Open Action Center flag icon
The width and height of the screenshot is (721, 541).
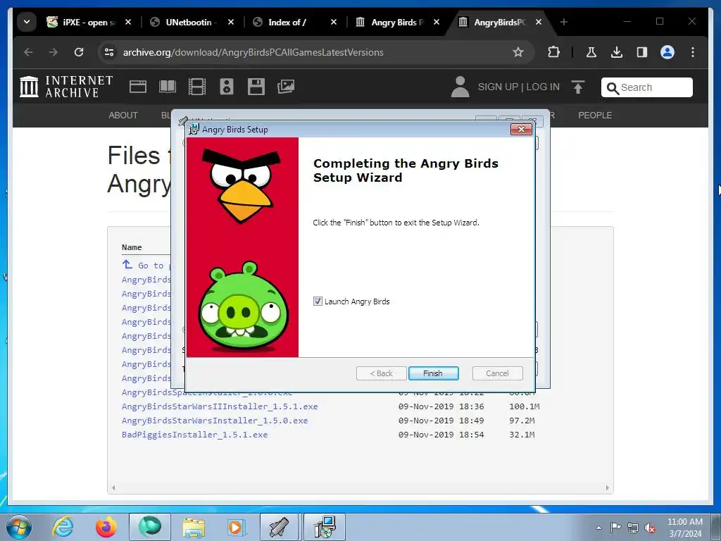pos(615,528)
